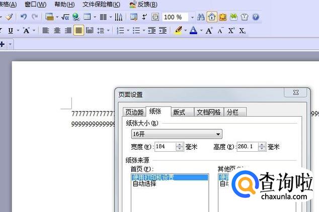Screen dimensions: 319x212
Task: Open the 反馈(B) menu
Action: click(x=143, y=5)
